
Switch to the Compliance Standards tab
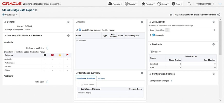(86, 78)
